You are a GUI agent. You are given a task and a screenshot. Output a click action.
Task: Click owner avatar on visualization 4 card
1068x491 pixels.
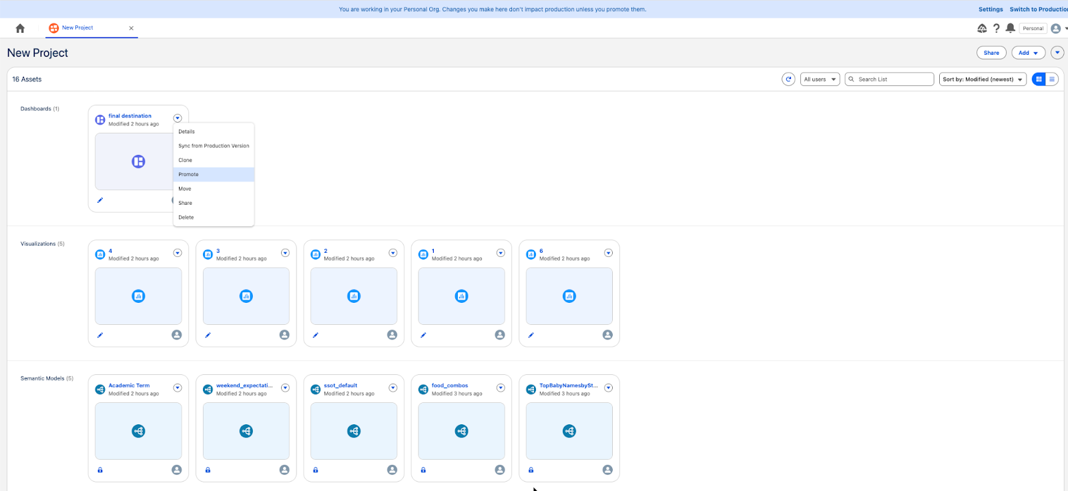point(177,335)
